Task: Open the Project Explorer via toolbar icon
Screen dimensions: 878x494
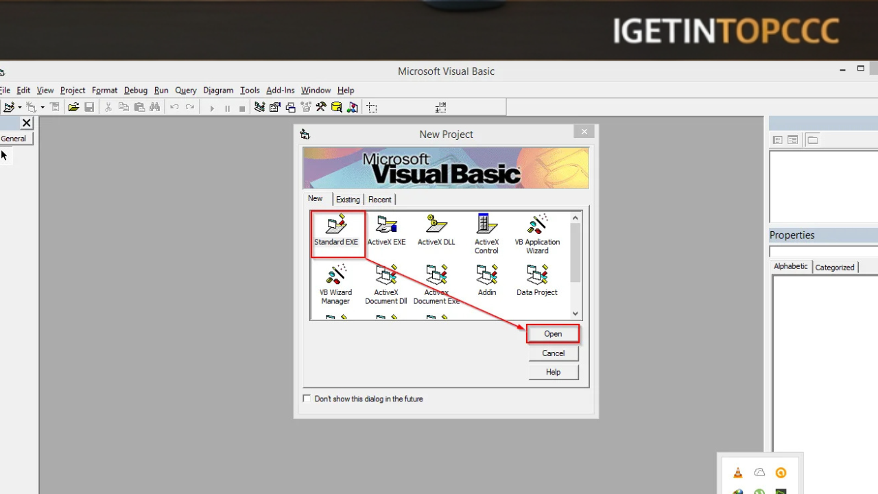Action: click(259, 108)
